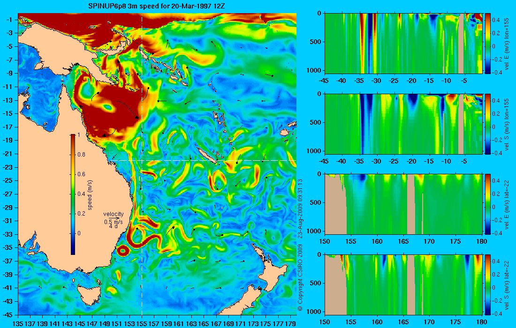
Task: Click the horizontal dashed section line at latitude -22
Action: 204,160
